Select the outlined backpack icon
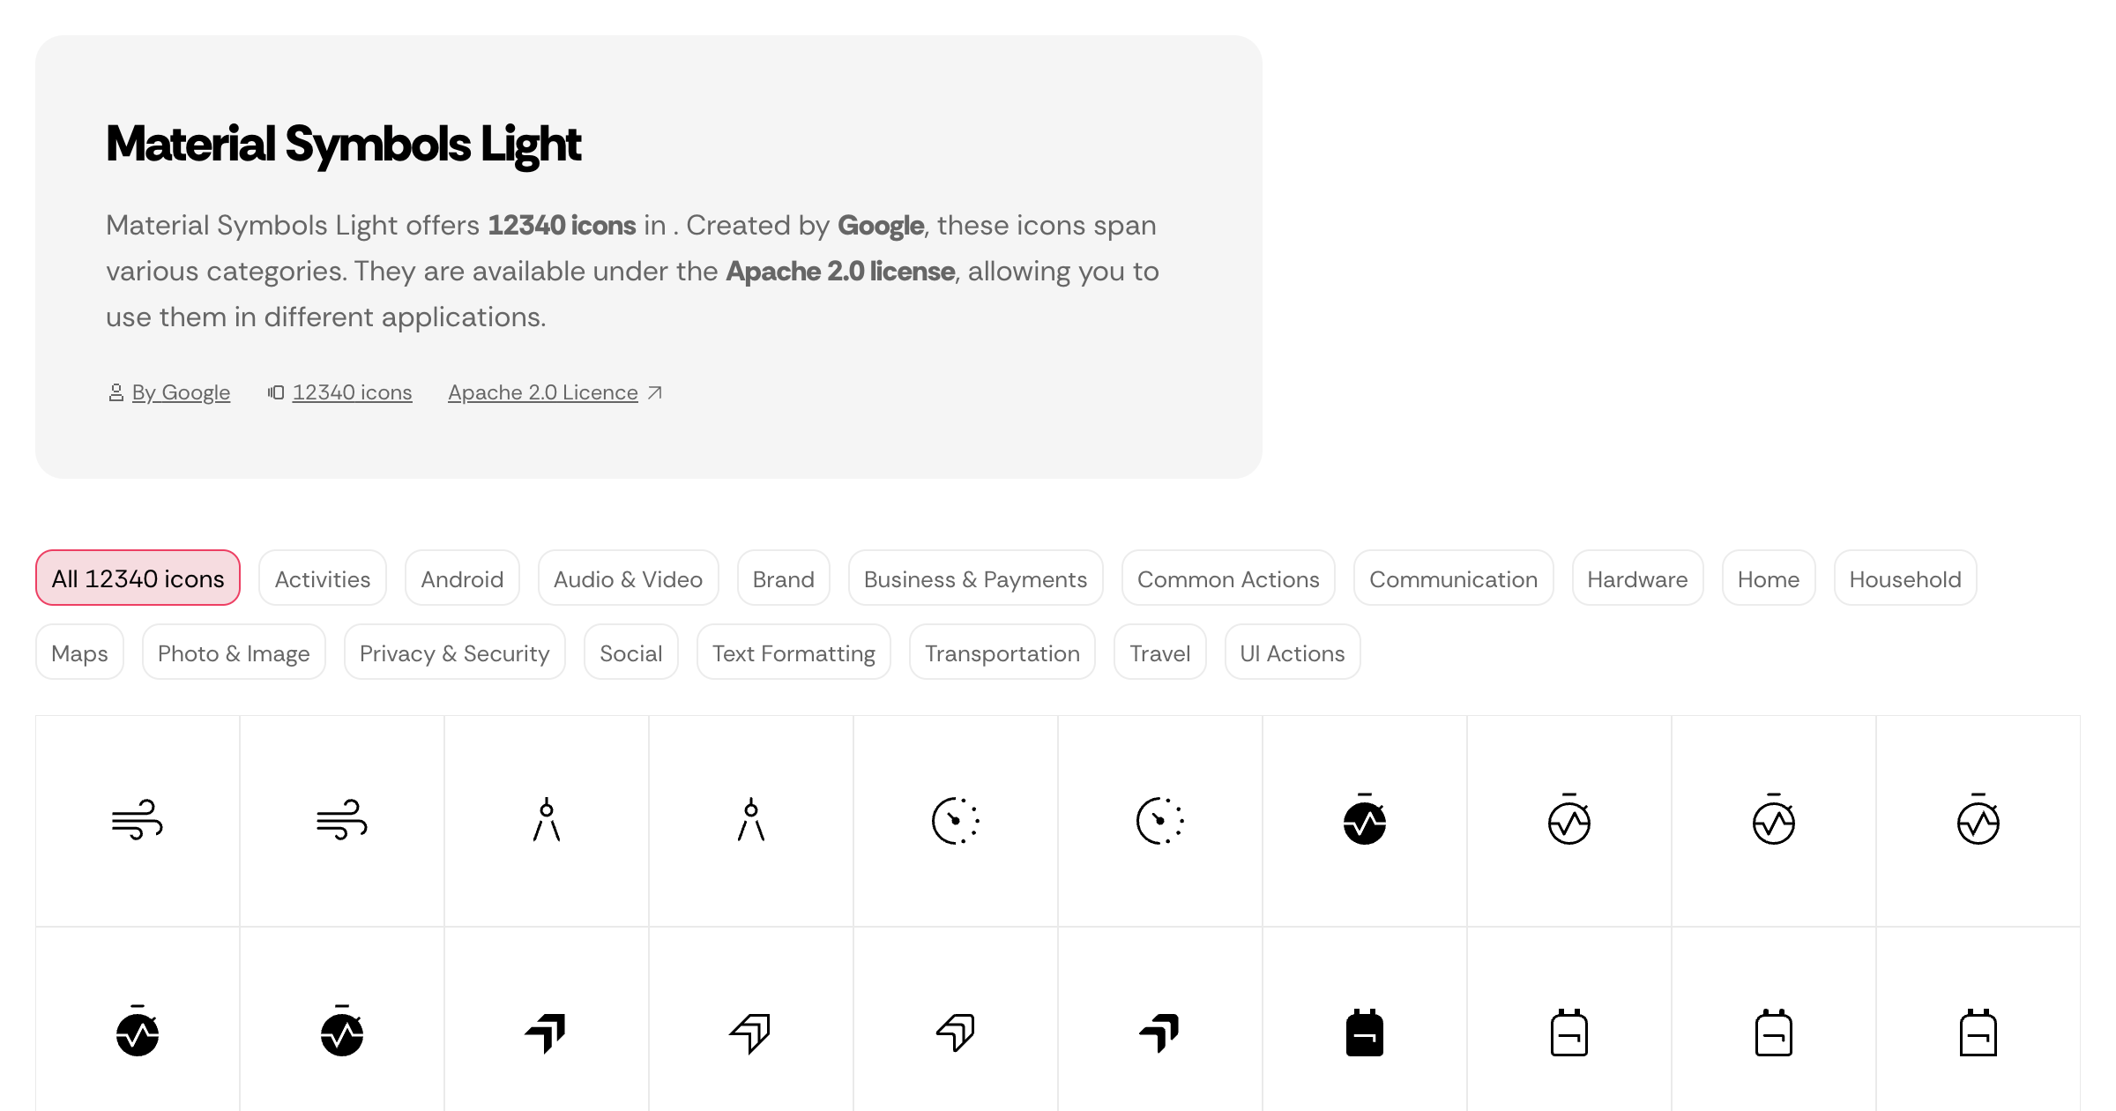2116x1111 pixels. (x=1569, y=1032)
